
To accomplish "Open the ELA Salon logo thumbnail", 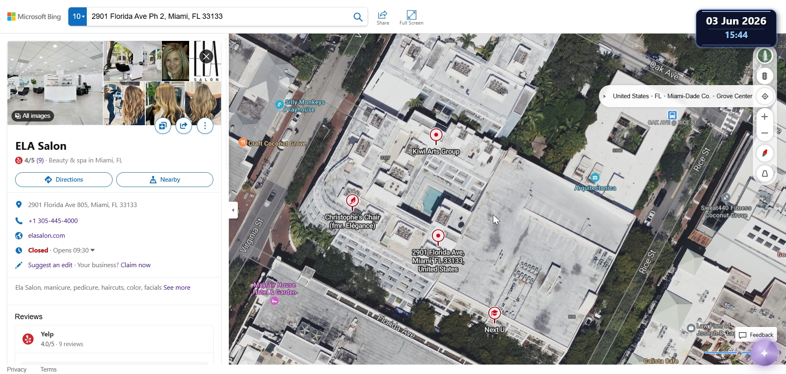I will pos(206,61).
